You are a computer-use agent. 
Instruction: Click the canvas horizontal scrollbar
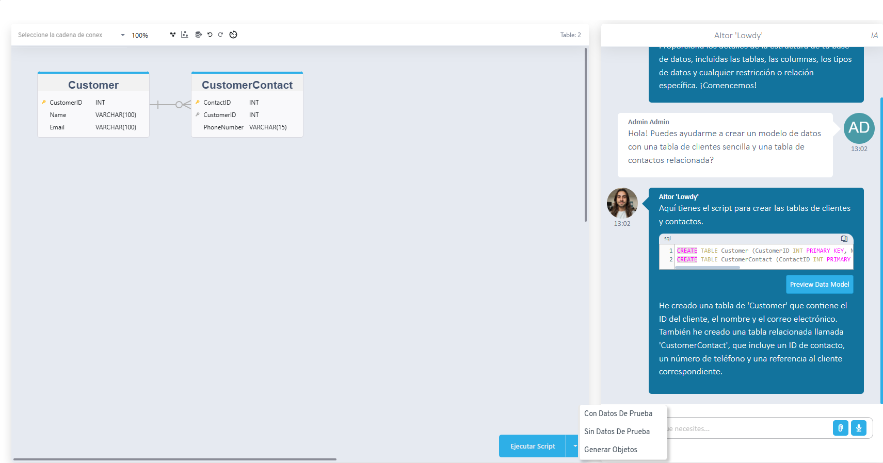[175, 459]
